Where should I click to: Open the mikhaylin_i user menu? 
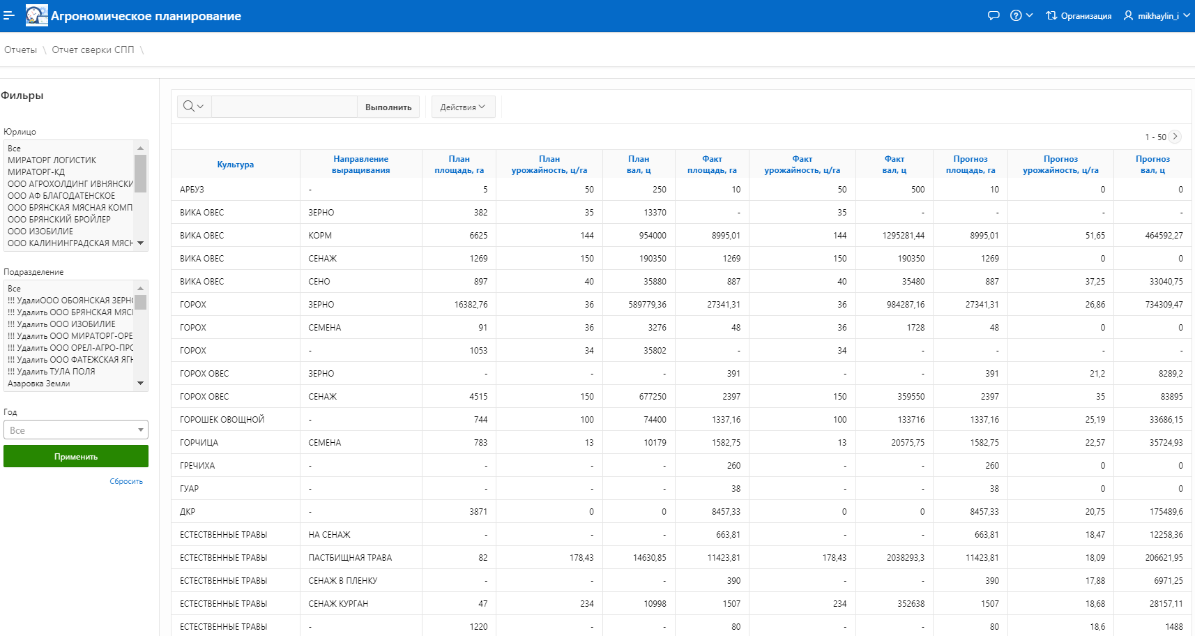[x=1157, y=15]
